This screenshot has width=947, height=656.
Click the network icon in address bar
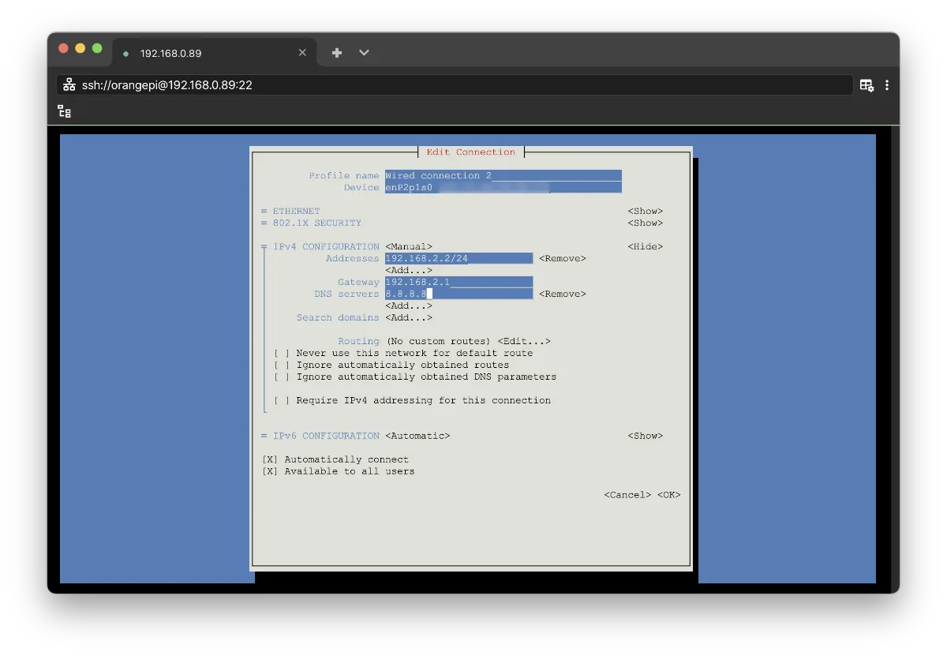(x=69, y=84)
